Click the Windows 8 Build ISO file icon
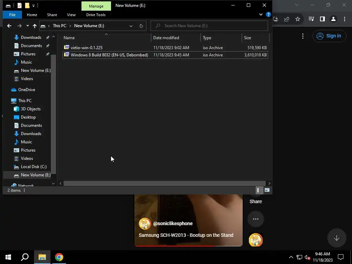352x264 pixels. [x=66, y=55]
